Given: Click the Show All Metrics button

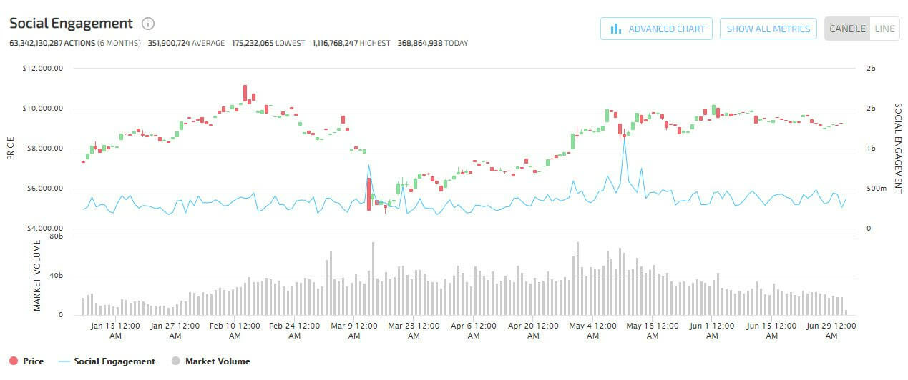Looking at the screenshot, I should (x=768, y=29).
